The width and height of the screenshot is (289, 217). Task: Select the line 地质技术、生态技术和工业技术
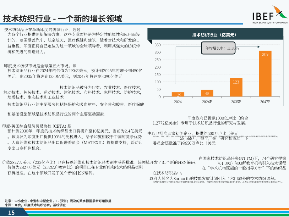[35, 97]
